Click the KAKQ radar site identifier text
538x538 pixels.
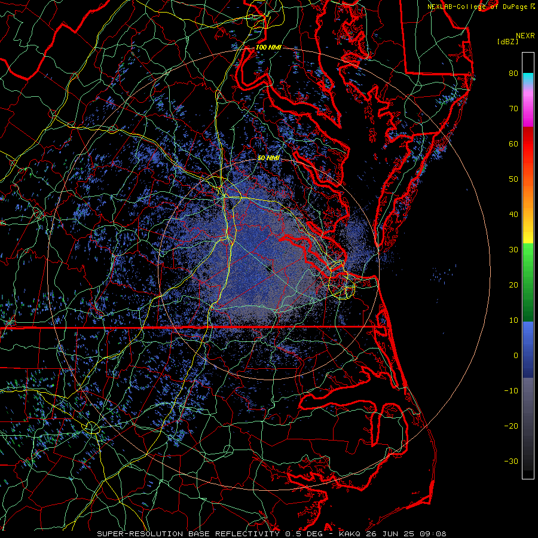(350, 534)
